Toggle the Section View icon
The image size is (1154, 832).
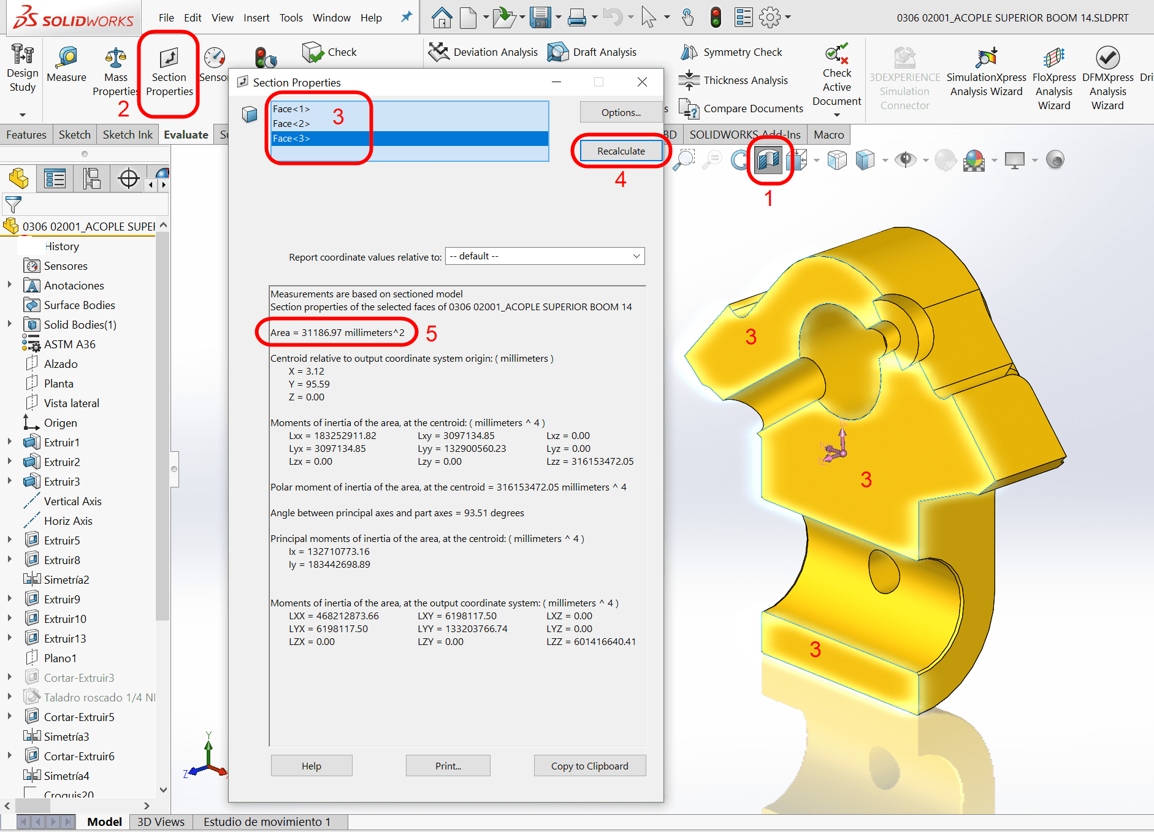pos(768,160)
